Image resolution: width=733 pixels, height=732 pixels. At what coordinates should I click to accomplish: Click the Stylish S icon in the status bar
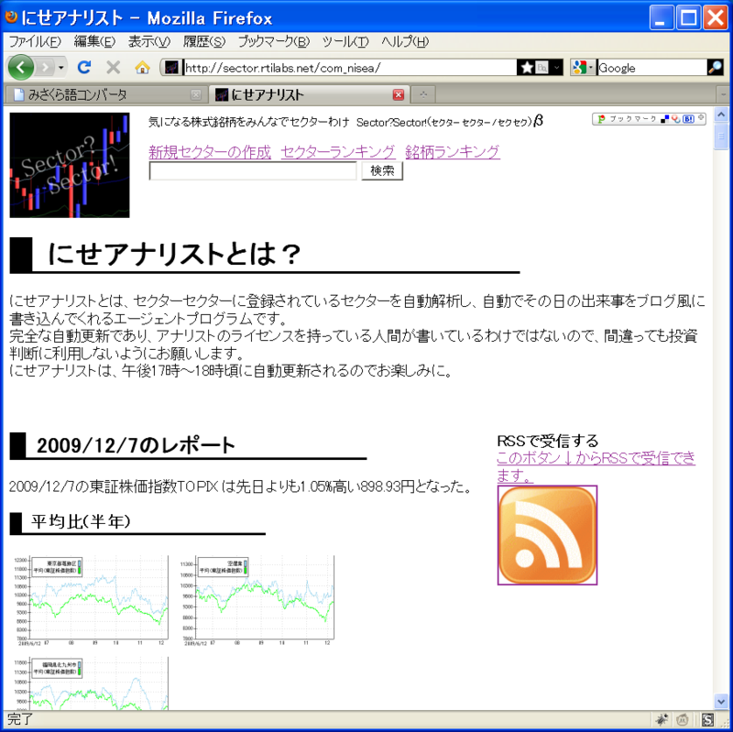706,720
